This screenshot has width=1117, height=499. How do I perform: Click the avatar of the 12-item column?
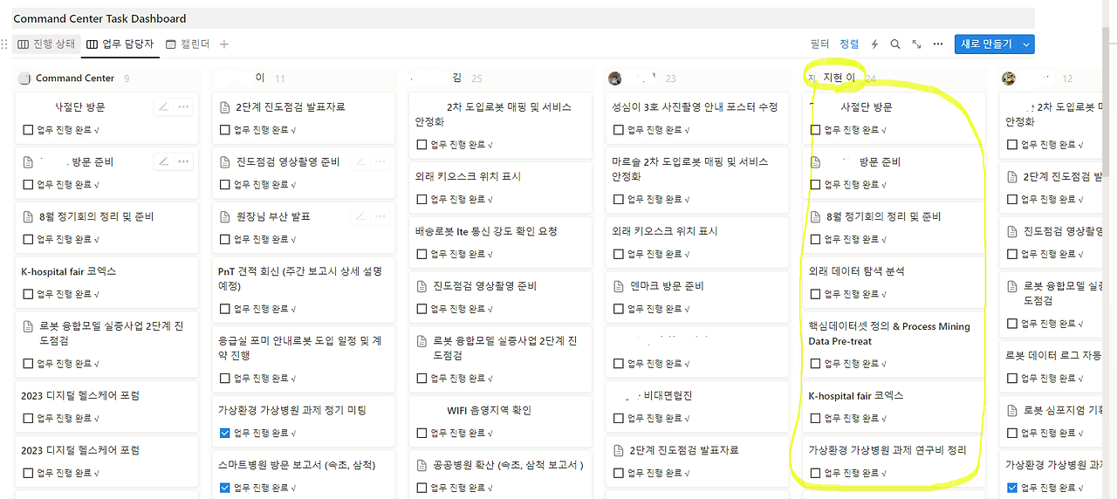[1009, 79]
